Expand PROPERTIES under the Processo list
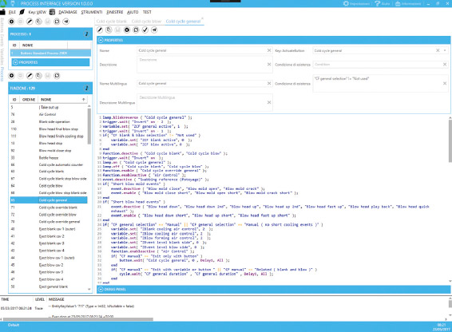The width and height of the screenshot is (452, 332). pyautogui.click(x=15, y=62)
